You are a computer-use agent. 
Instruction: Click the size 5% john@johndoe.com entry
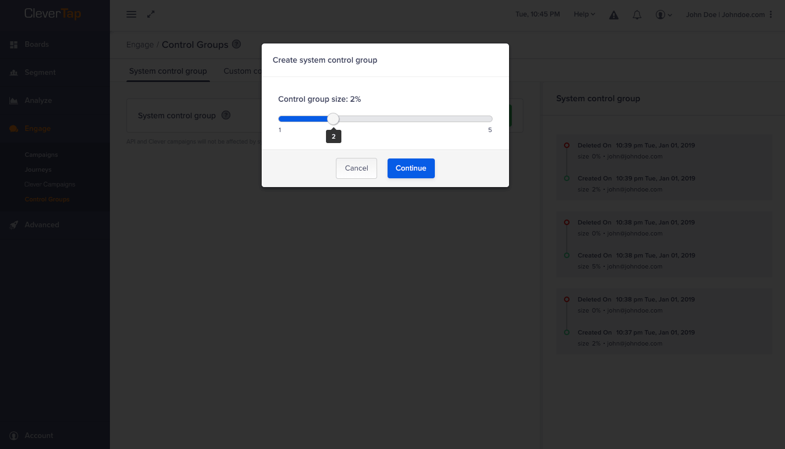[x=620, y=267]
